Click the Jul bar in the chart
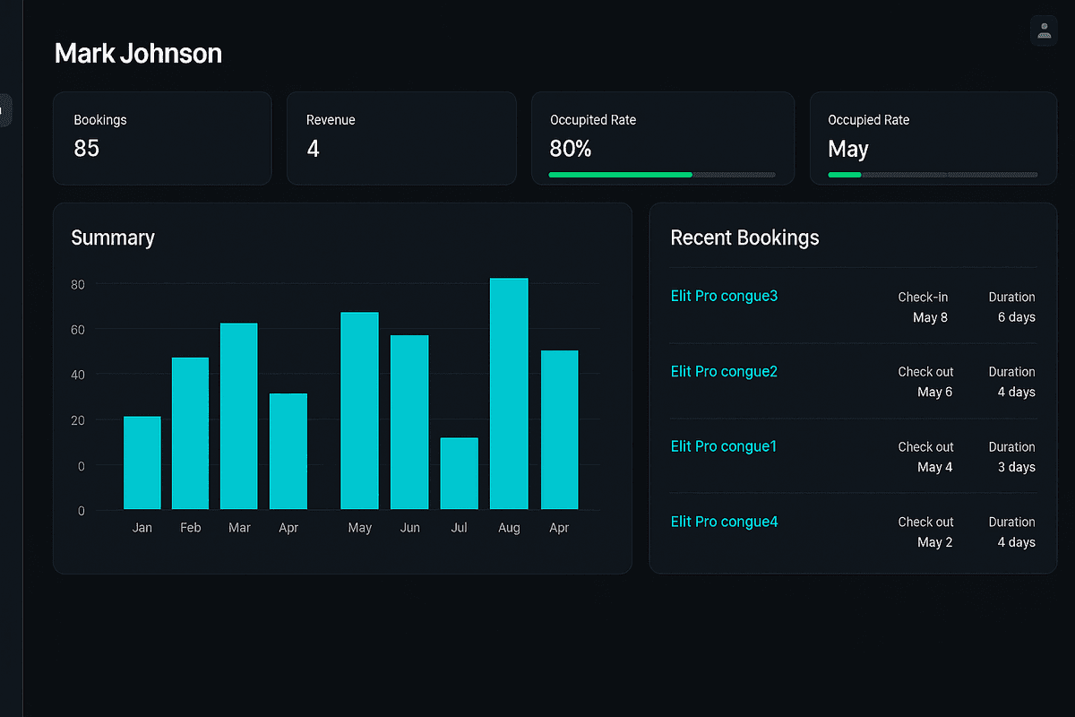1075x717 pixels. (x=459, y=471)
